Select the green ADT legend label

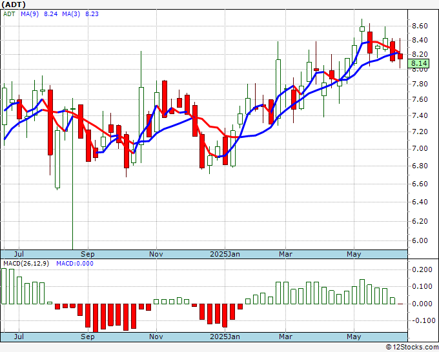pyautogui.click(x=9, y=14)
